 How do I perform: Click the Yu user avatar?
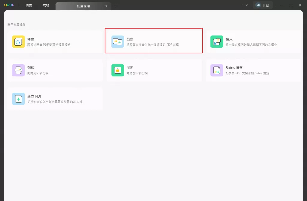[x=258, y=5]
